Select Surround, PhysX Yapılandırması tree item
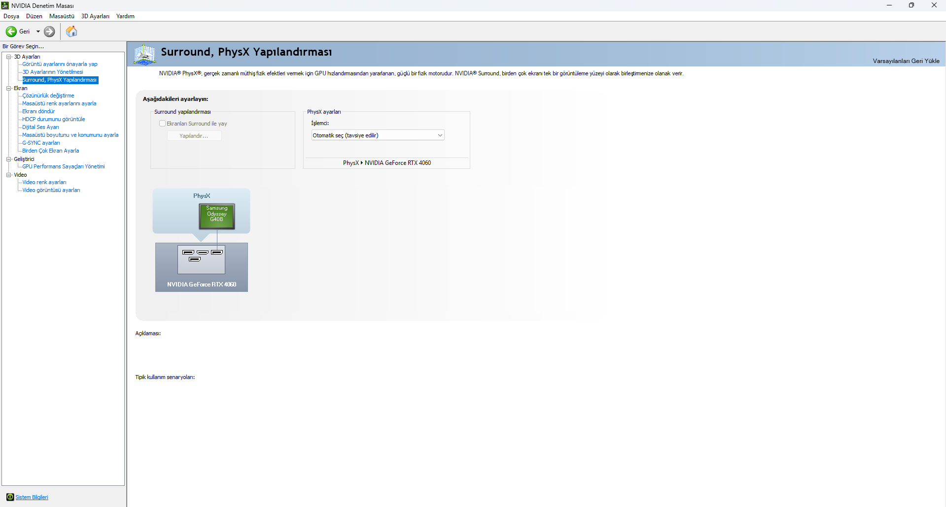 click(x=60, y=80)
